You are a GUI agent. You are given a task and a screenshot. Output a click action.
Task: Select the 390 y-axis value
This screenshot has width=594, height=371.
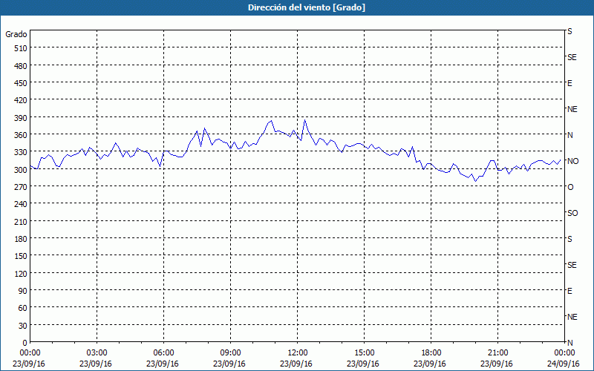pyautogui.click(x=21, y=118)
